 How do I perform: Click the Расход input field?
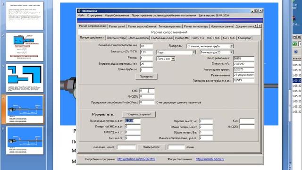pos(146,58)
